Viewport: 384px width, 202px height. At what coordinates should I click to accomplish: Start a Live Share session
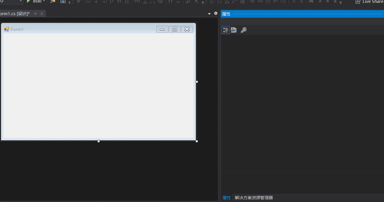click(x=369, y=2)
